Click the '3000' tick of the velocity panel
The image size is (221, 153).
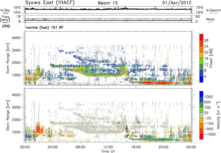[16, 107]
